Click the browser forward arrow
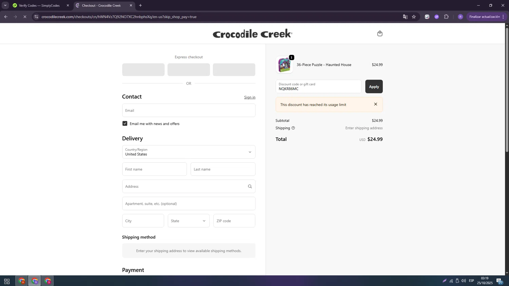This screenshot has height=286, width=509. click(15, 17)
